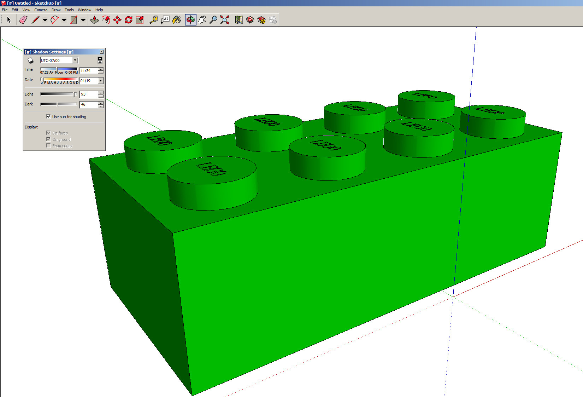Open the date 01/19 dropdown arrow

101,81
